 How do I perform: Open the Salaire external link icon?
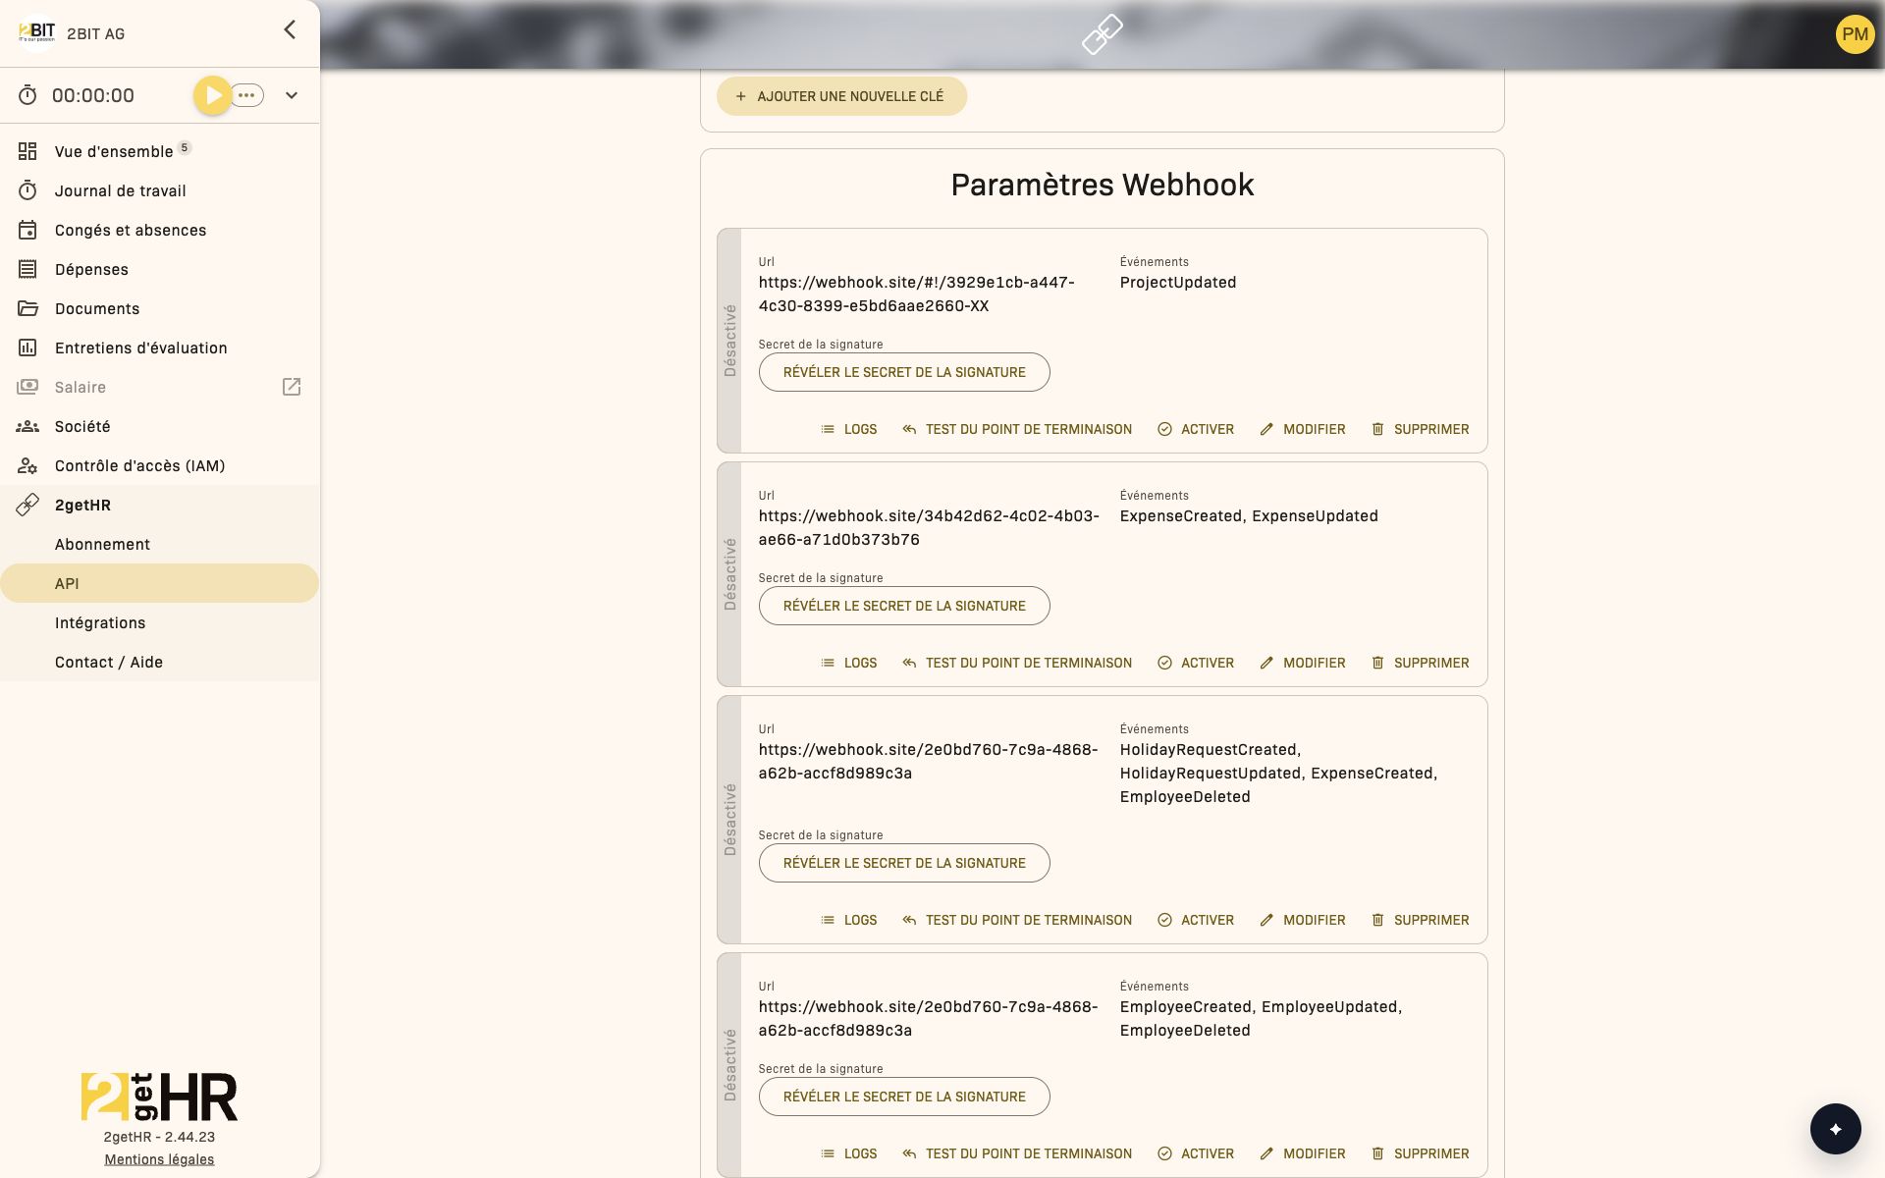tap(292, 387)
